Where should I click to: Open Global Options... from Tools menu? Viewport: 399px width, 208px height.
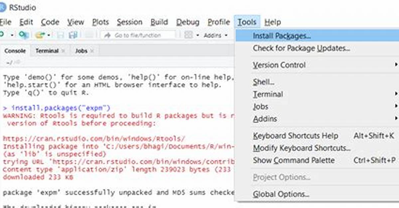click(317, 194)
